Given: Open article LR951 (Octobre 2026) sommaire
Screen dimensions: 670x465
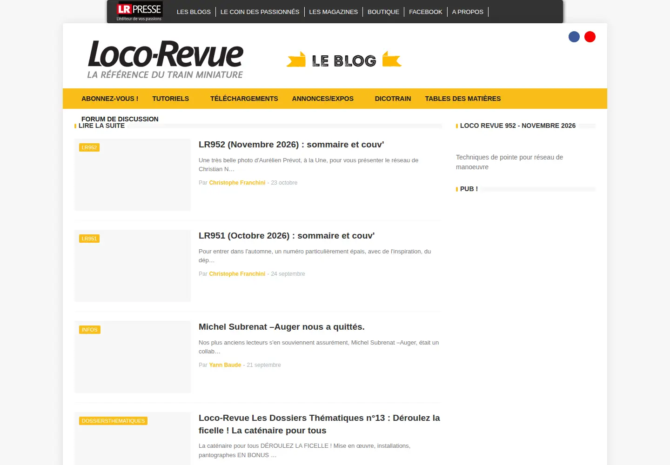Looking at the screenshot, I should coord(287,236).
